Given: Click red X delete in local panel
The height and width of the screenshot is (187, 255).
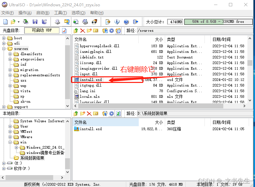Looking at the screenshot, I should 89,114.
